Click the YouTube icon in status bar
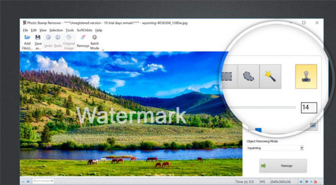The width and height of the screenshot is (336, 185). point(316,182)
